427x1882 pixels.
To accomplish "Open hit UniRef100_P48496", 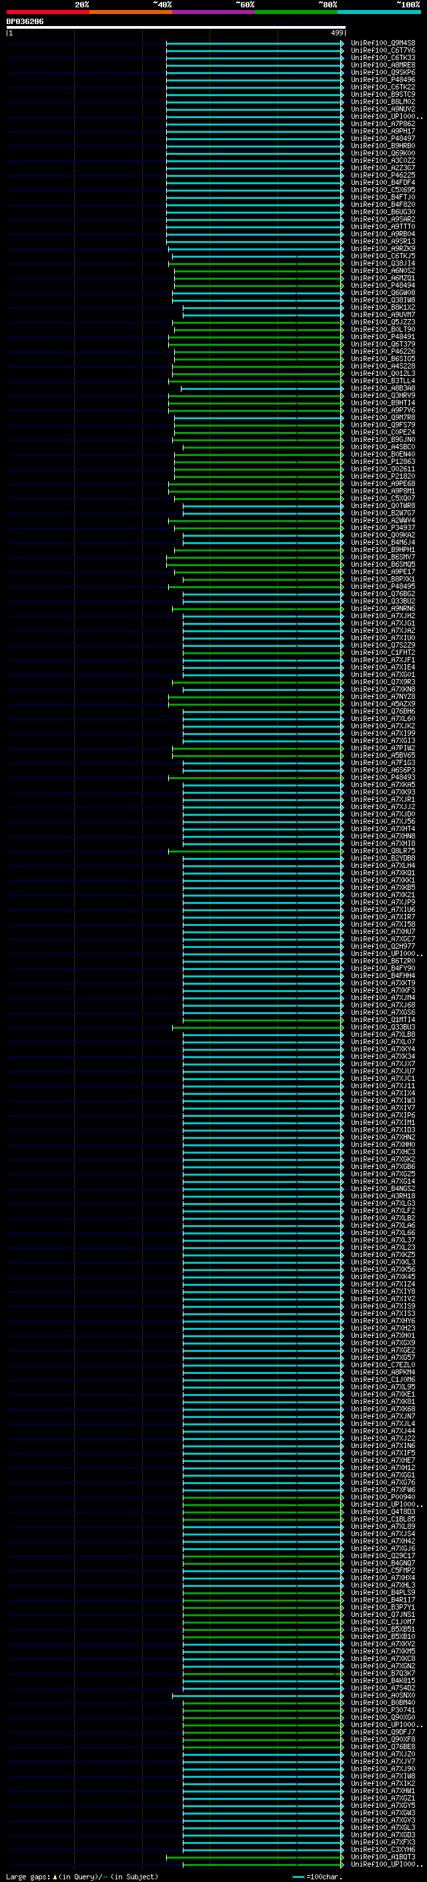I will (382, 79).
